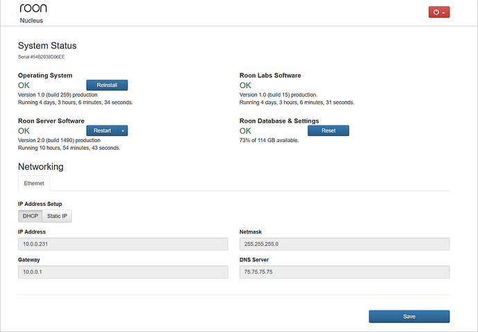Click OK status under Roon Server Software

point(24,131)
